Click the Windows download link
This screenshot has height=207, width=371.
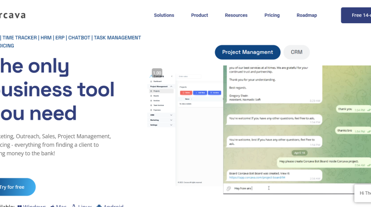(x=32, y=206)
